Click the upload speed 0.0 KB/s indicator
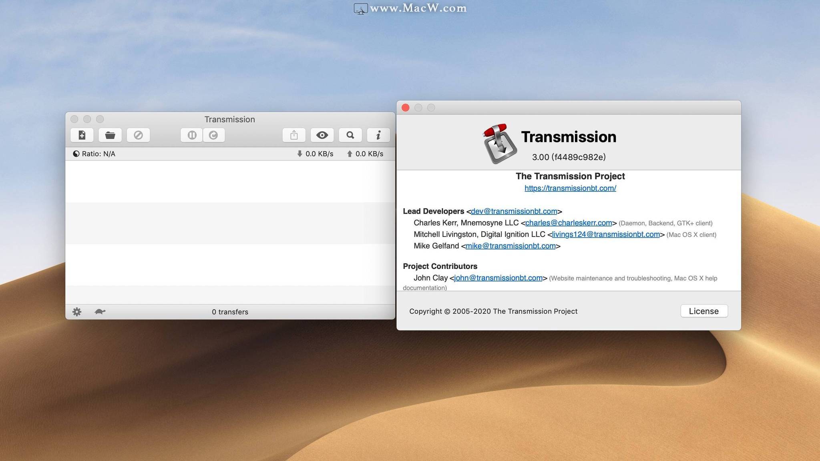The width and height of the screenshot is (820, 461). (365, 154)
